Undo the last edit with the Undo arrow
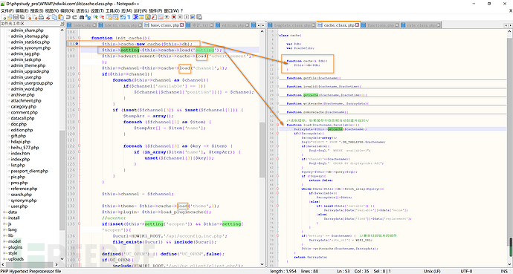The image size is (513, 274). (x=68, y=17)
